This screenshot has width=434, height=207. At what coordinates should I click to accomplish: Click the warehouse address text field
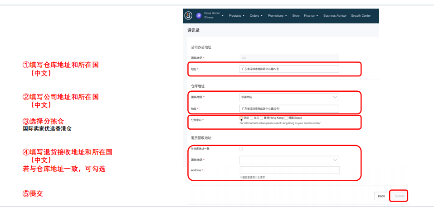coord(289,108)
